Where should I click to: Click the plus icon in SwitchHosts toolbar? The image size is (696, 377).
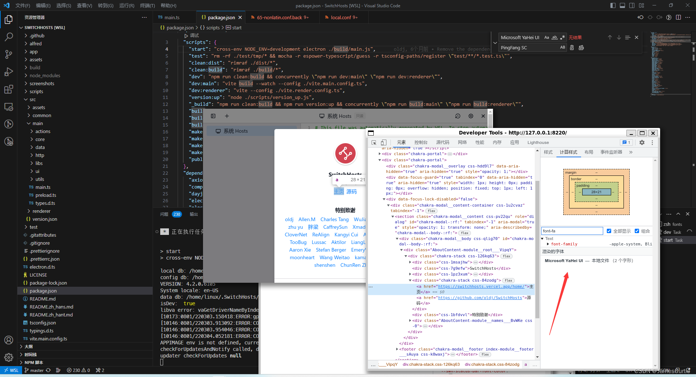(227, 116)
